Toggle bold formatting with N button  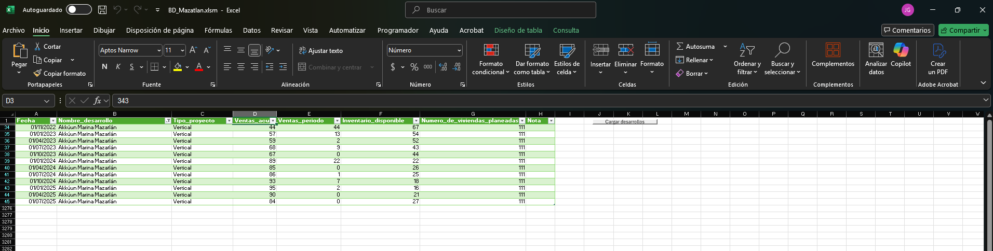pyautogui.click(x=104, y=67)
